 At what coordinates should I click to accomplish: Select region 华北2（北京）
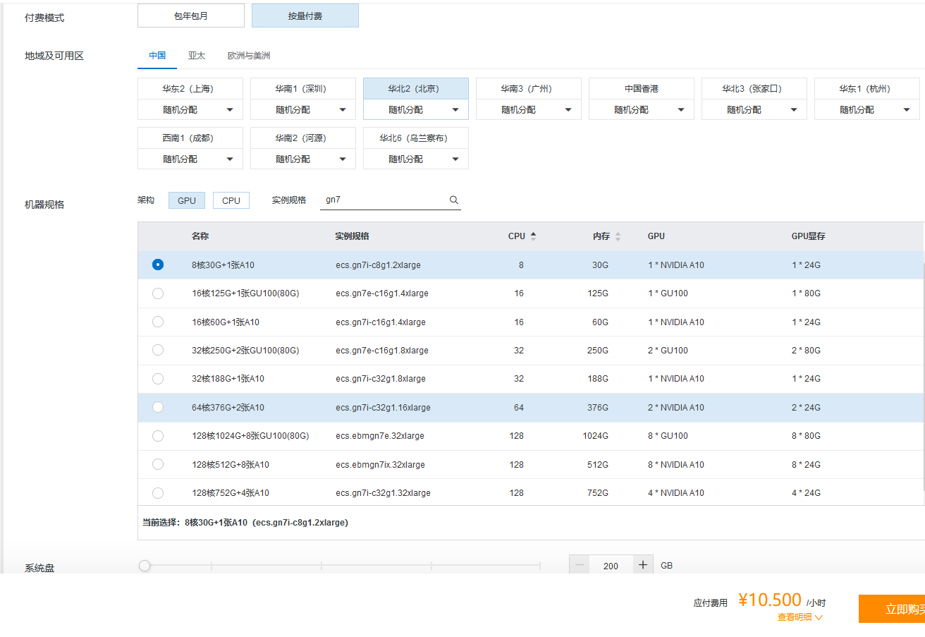416,89
